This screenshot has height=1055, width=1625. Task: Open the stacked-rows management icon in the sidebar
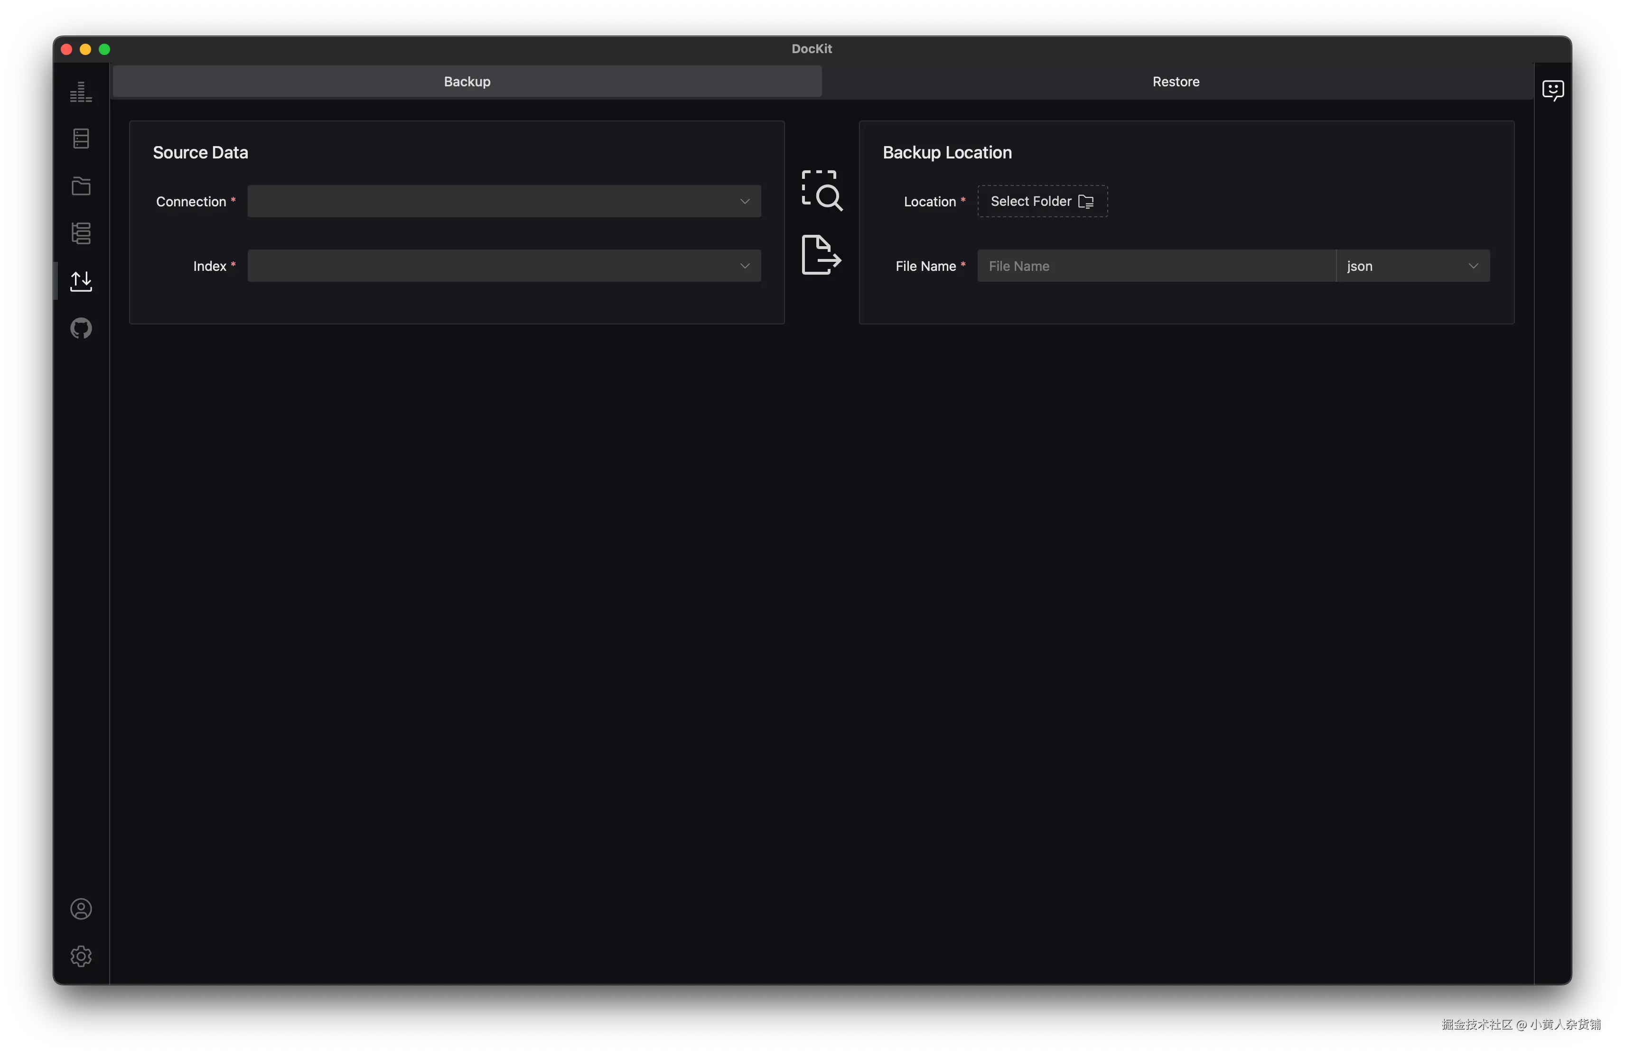pyautogui.click(x=81, y=233)
